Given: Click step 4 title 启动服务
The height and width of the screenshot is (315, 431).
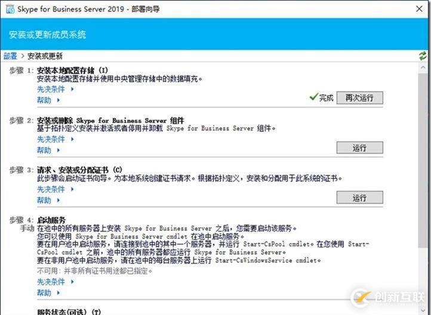Looking at the screenshot, I should pos(51,220).
